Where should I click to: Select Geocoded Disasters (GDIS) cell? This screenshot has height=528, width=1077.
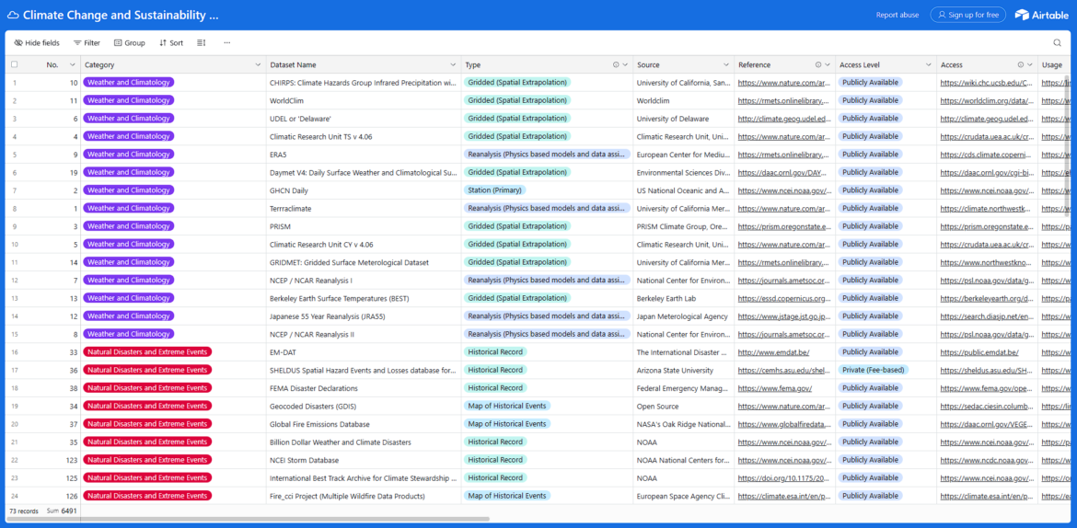pos(364,407)
